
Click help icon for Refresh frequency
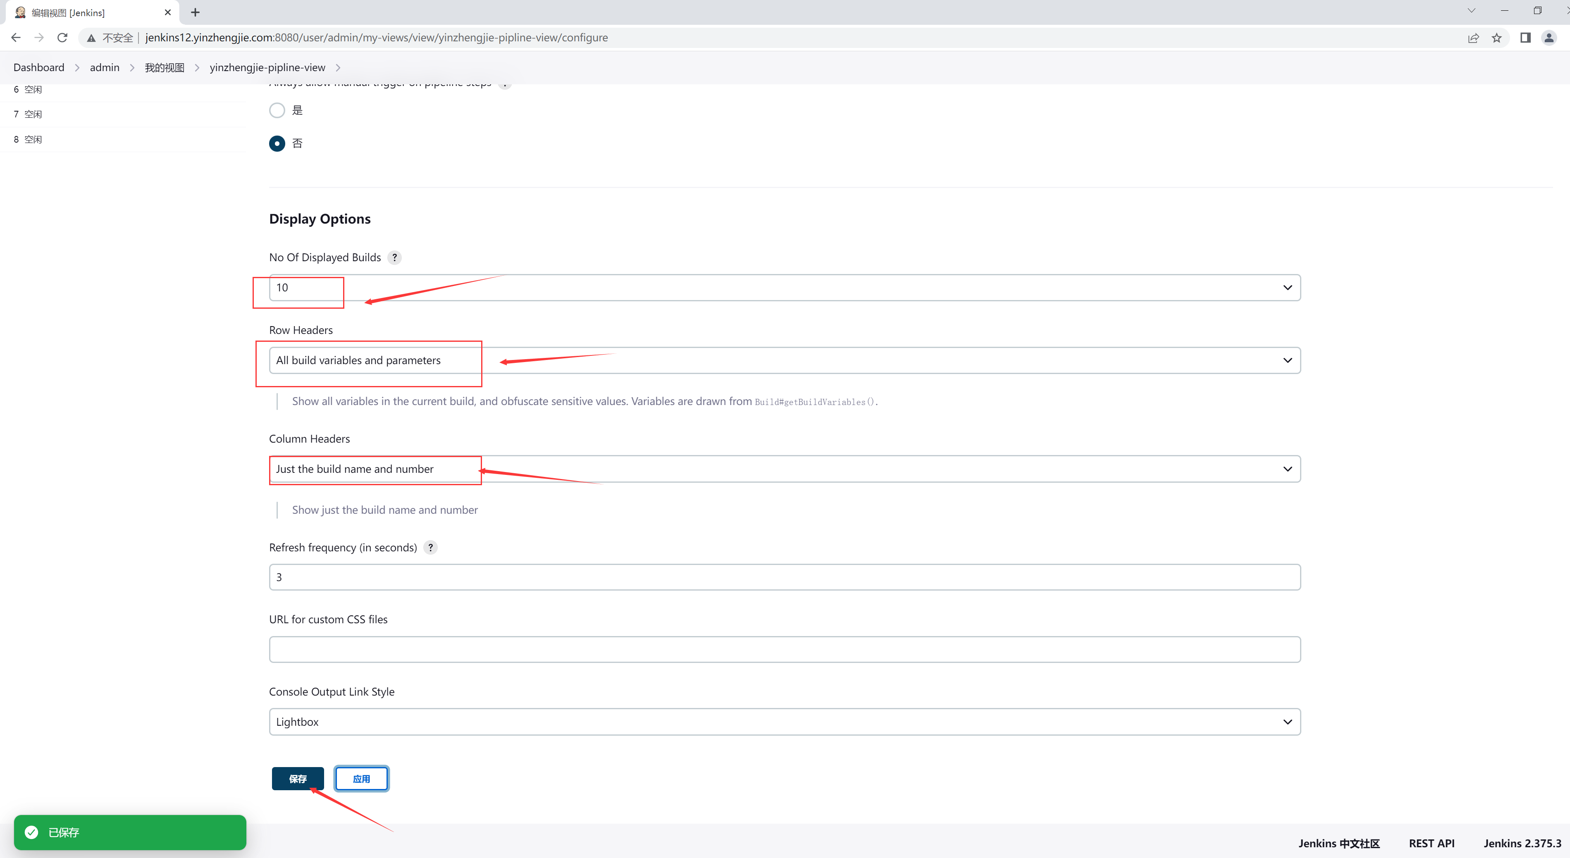(x=430, y=547)
